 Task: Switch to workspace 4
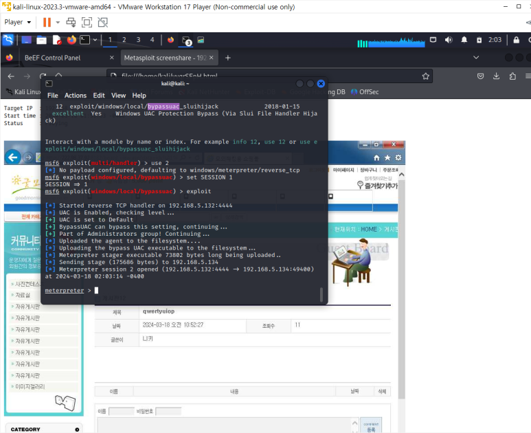pyautogui.click(x=152, y=40)
